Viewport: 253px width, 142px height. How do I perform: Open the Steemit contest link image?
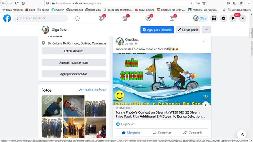pos(162,79)
